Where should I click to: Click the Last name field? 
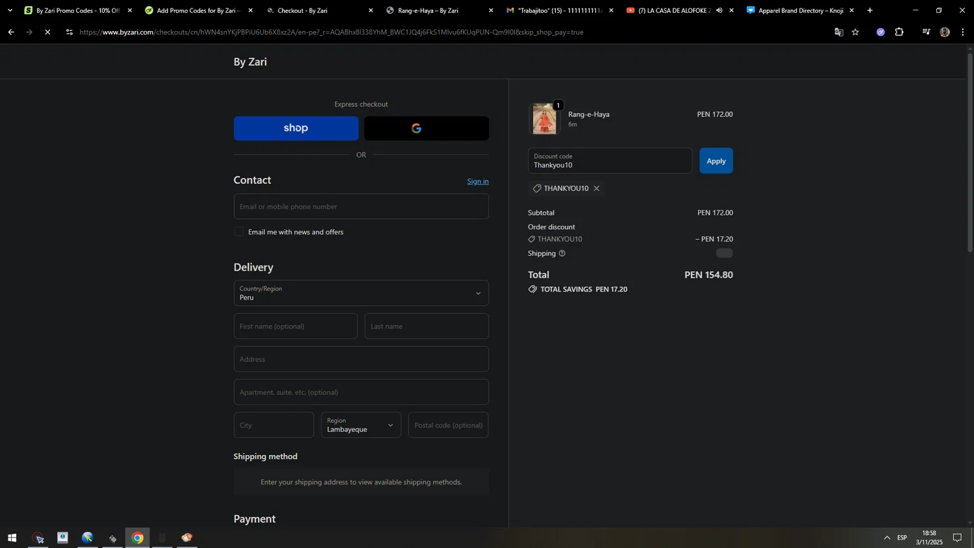pos(427,326)
